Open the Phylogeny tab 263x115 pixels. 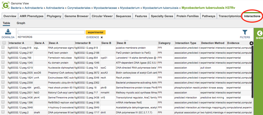pos(54,16)
